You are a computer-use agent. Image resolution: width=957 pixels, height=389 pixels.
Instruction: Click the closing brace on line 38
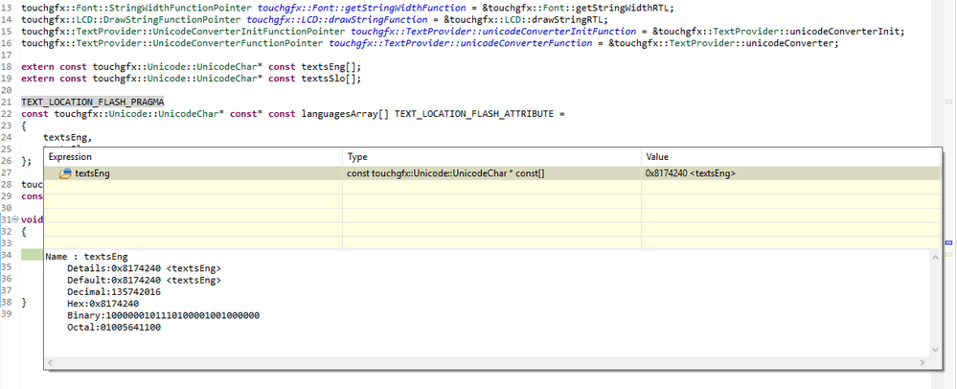(x=24, y=302)
